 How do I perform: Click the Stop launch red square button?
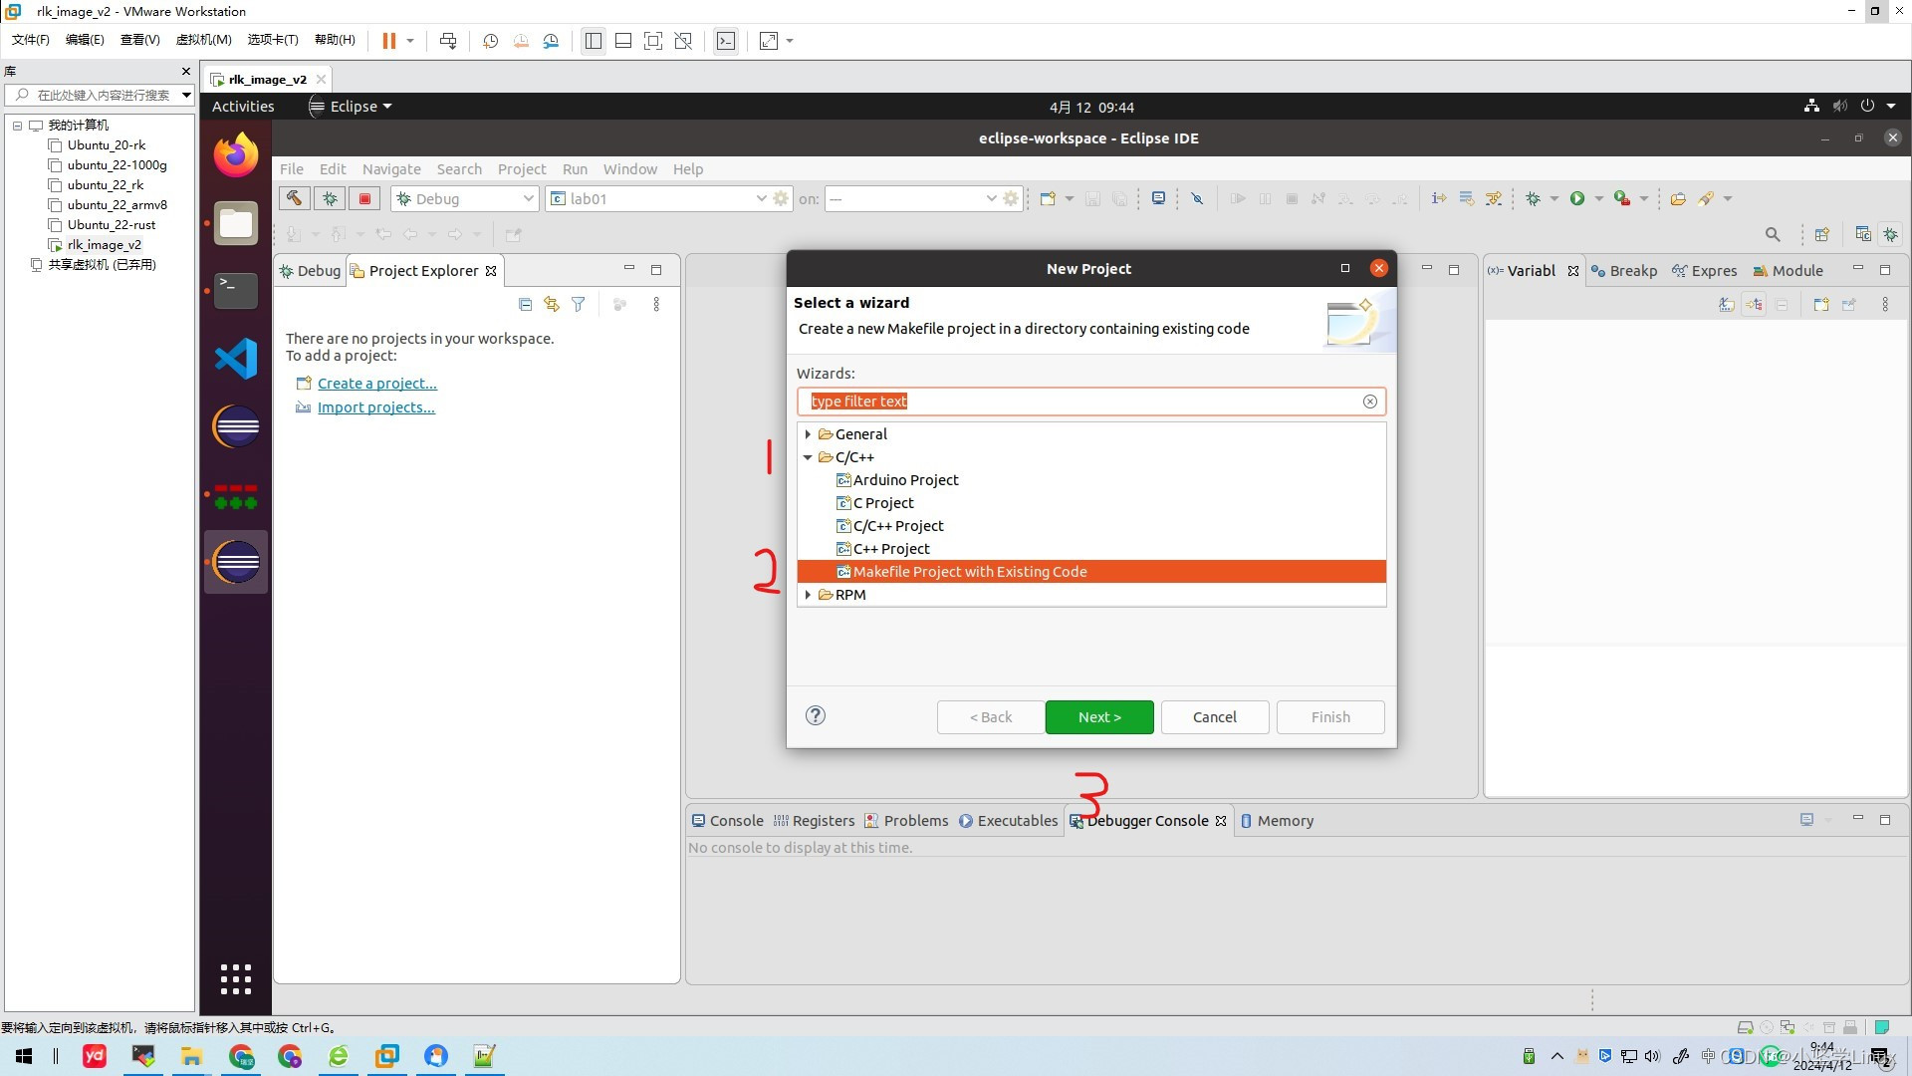[x=364, y=198]
